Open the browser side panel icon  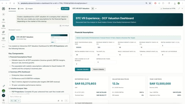pyautogui.click(x=169, y=3)
